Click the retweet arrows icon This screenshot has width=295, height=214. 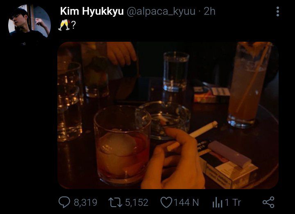click(115, 203)
